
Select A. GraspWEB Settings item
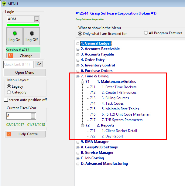point(99,147)
